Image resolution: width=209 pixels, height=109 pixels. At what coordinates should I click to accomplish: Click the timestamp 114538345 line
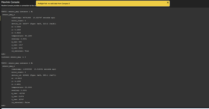point(34,69)
